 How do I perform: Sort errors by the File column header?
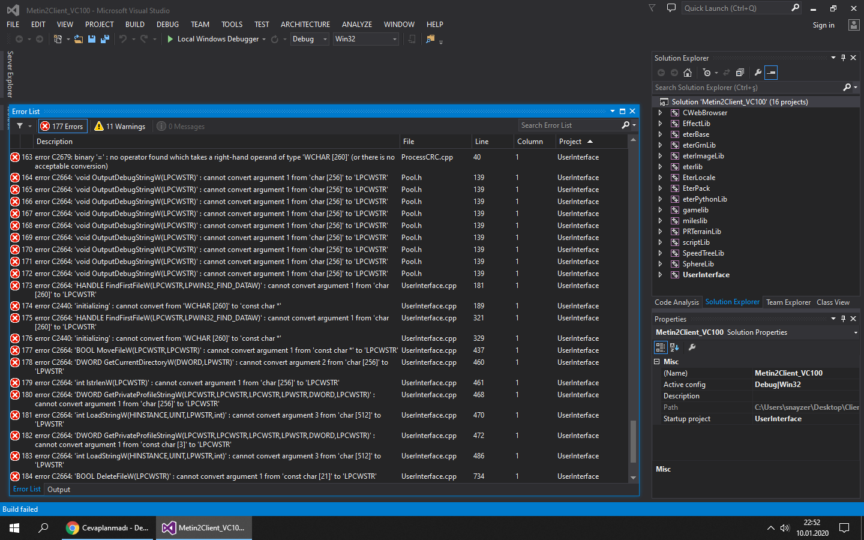click(x=436, y=142)
